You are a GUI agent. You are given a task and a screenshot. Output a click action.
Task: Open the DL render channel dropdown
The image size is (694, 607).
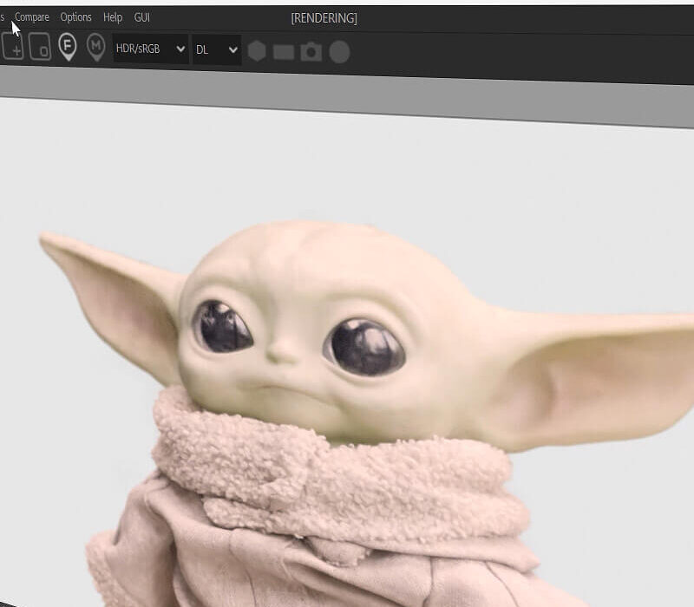tap(217, 49)
